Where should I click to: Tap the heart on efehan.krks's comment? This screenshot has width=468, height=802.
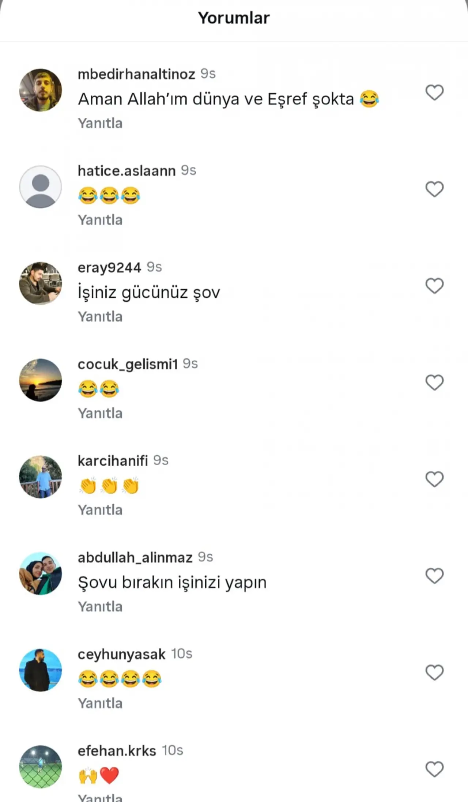point(434,769)
